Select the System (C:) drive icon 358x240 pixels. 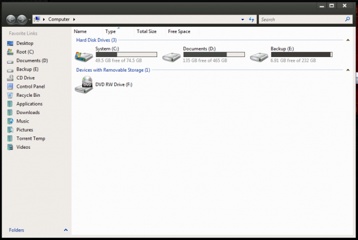tap(84, 56)
